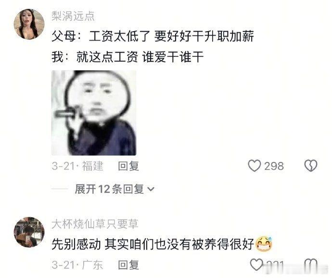Screen dimensions: 332x278
Task: Expand 12 replies under first comment
Action: [x=115, y=189]
